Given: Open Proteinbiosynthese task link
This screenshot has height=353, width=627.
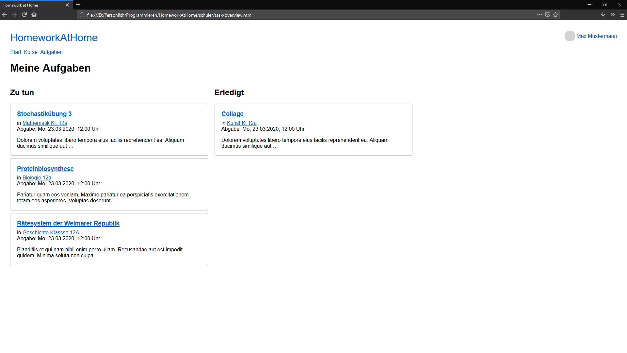Looking at the screenshot, I should [x=45, y=169].
